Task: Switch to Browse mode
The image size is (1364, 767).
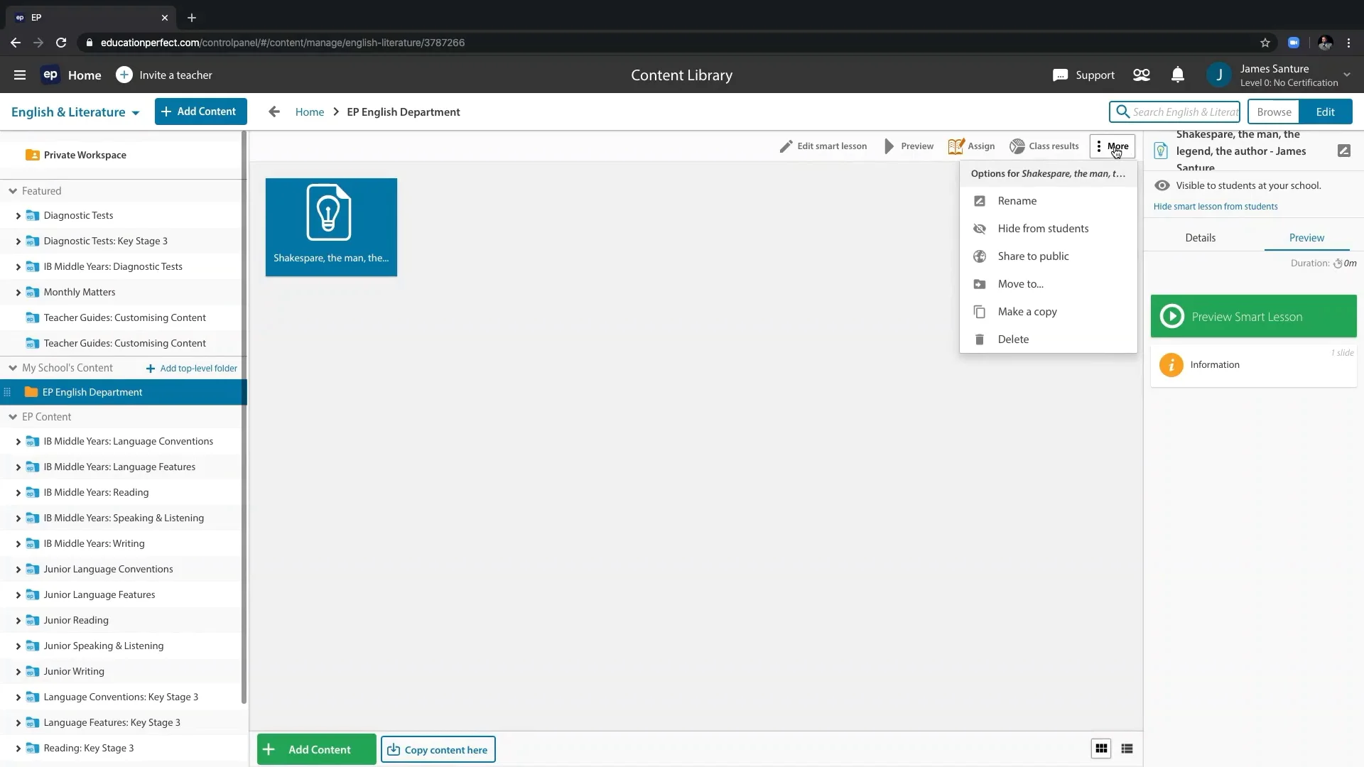Action: (1274, 112)
